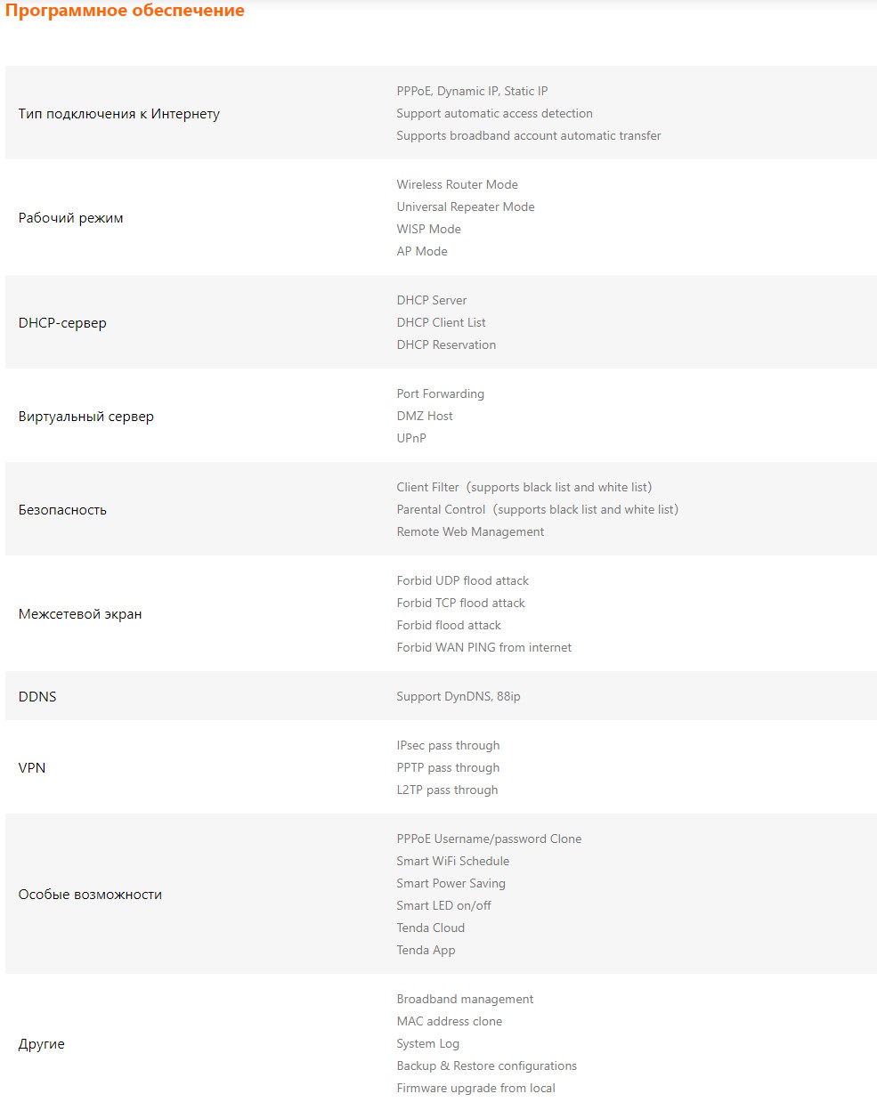The width and height of the screenshot is (877, 1102).
Task: Click the "WISP Mode" entry
Action: point(428,229)
